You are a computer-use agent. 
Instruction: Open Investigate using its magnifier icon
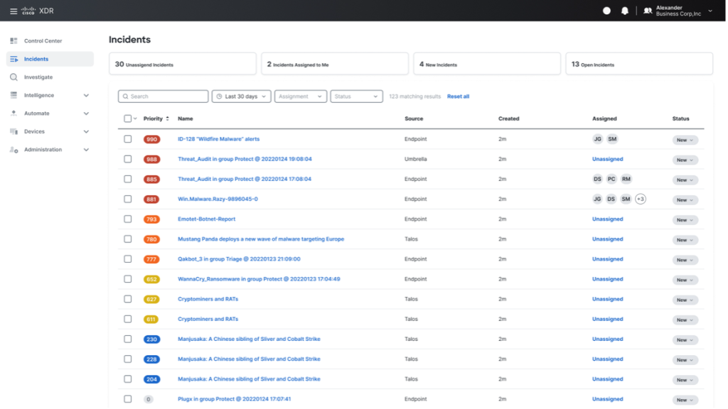[12, 77]
